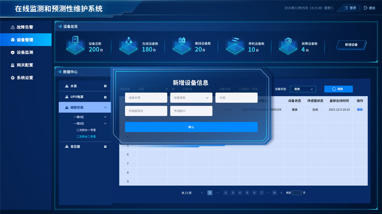Click the shield icon beside 设备监测
Screen dimensions: 382x214
[13, 52]
